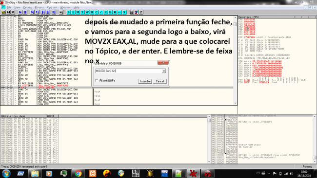Pause execution with the pause toolbar icon
Viewport: 317px width, 178px height.
25,12
